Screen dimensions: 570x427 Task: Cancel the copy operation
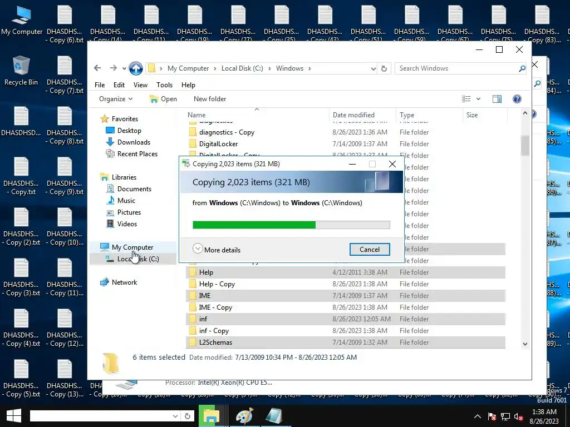coord(370,250)
